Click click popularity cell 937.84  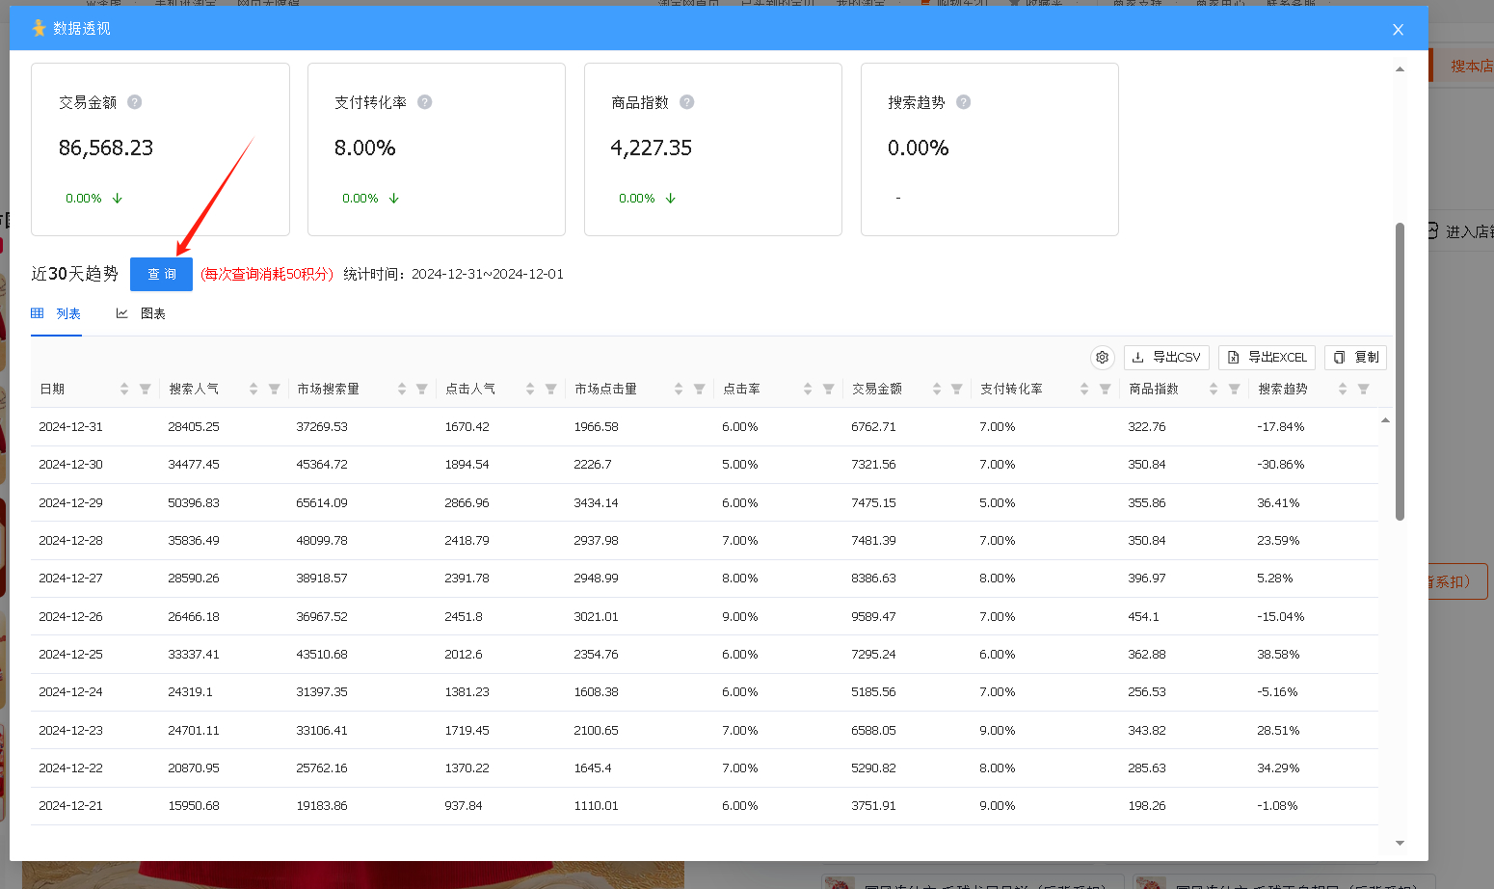click(x=464, y=806)
